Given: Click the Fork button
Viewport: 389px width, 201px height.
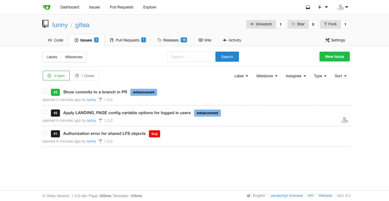Looking at the screenshot, I should click(331, 24).
